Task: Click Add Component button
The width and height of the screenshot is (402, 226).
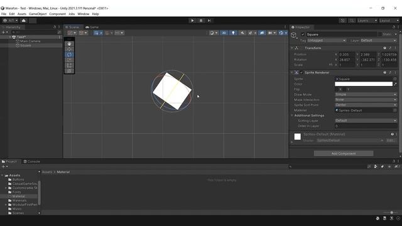Action: click(344, 153)
